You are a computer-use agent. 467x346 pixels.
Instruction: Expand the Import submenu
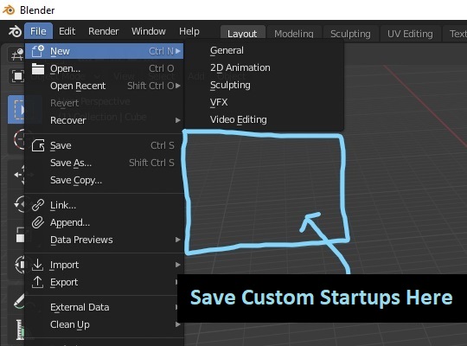(105, 265)
